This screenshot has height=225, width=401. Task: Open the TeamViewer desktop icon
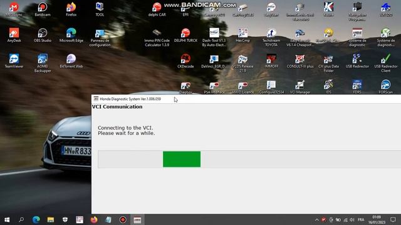coord(14,61)
